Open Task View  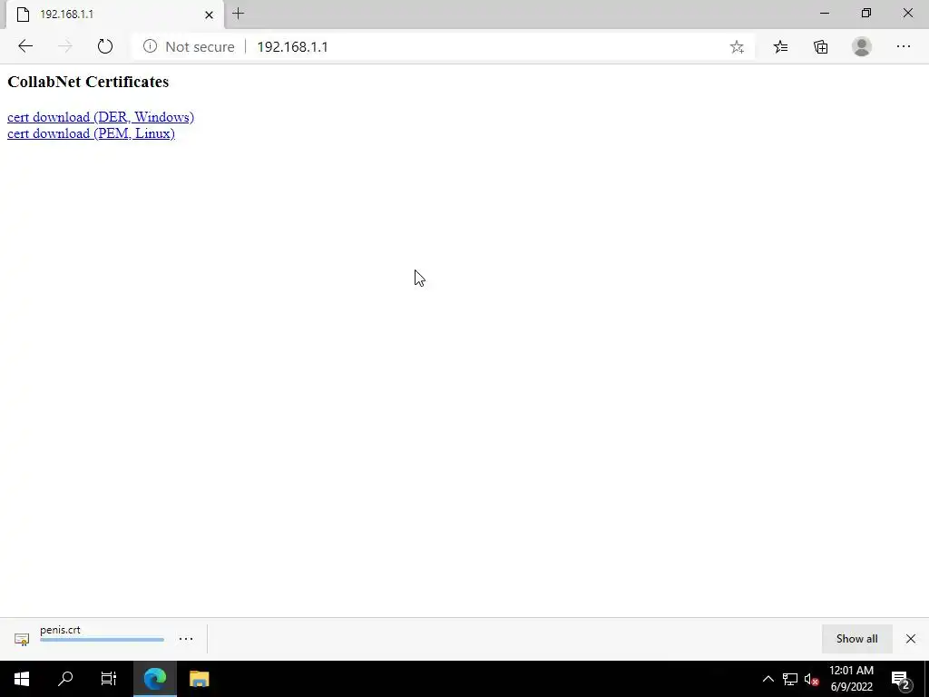(109, 679)
